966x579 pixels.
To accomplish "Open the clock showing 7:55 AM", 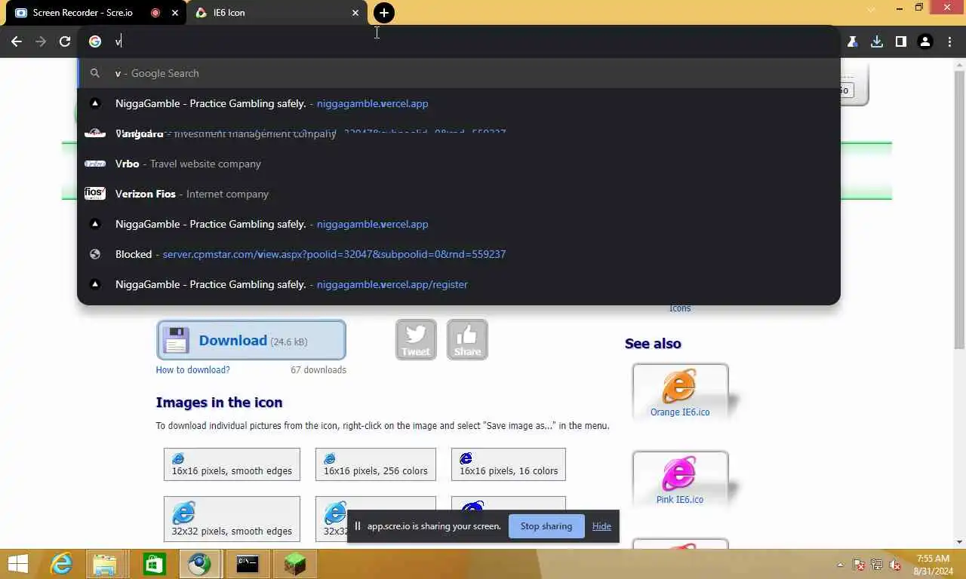I will tap(933, 565).
